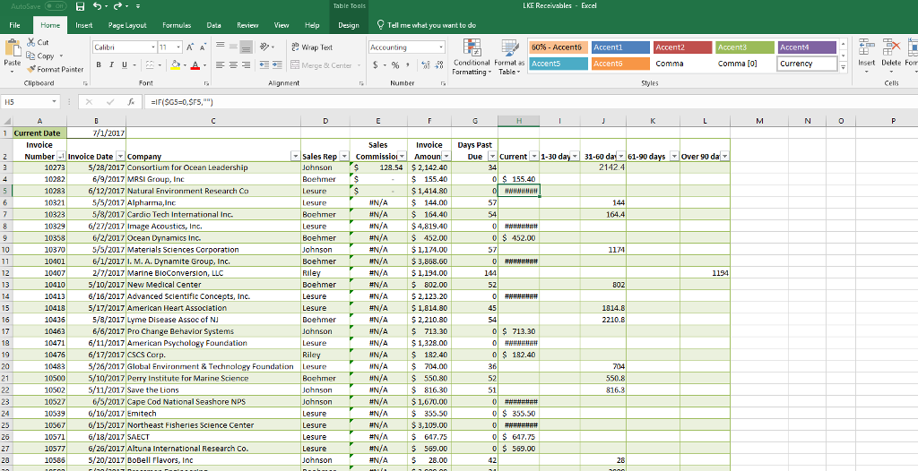The height and width of the screenshot is (471, 918).
Task: Switch to the Formulas tab
Action: (x=177, y=25)
